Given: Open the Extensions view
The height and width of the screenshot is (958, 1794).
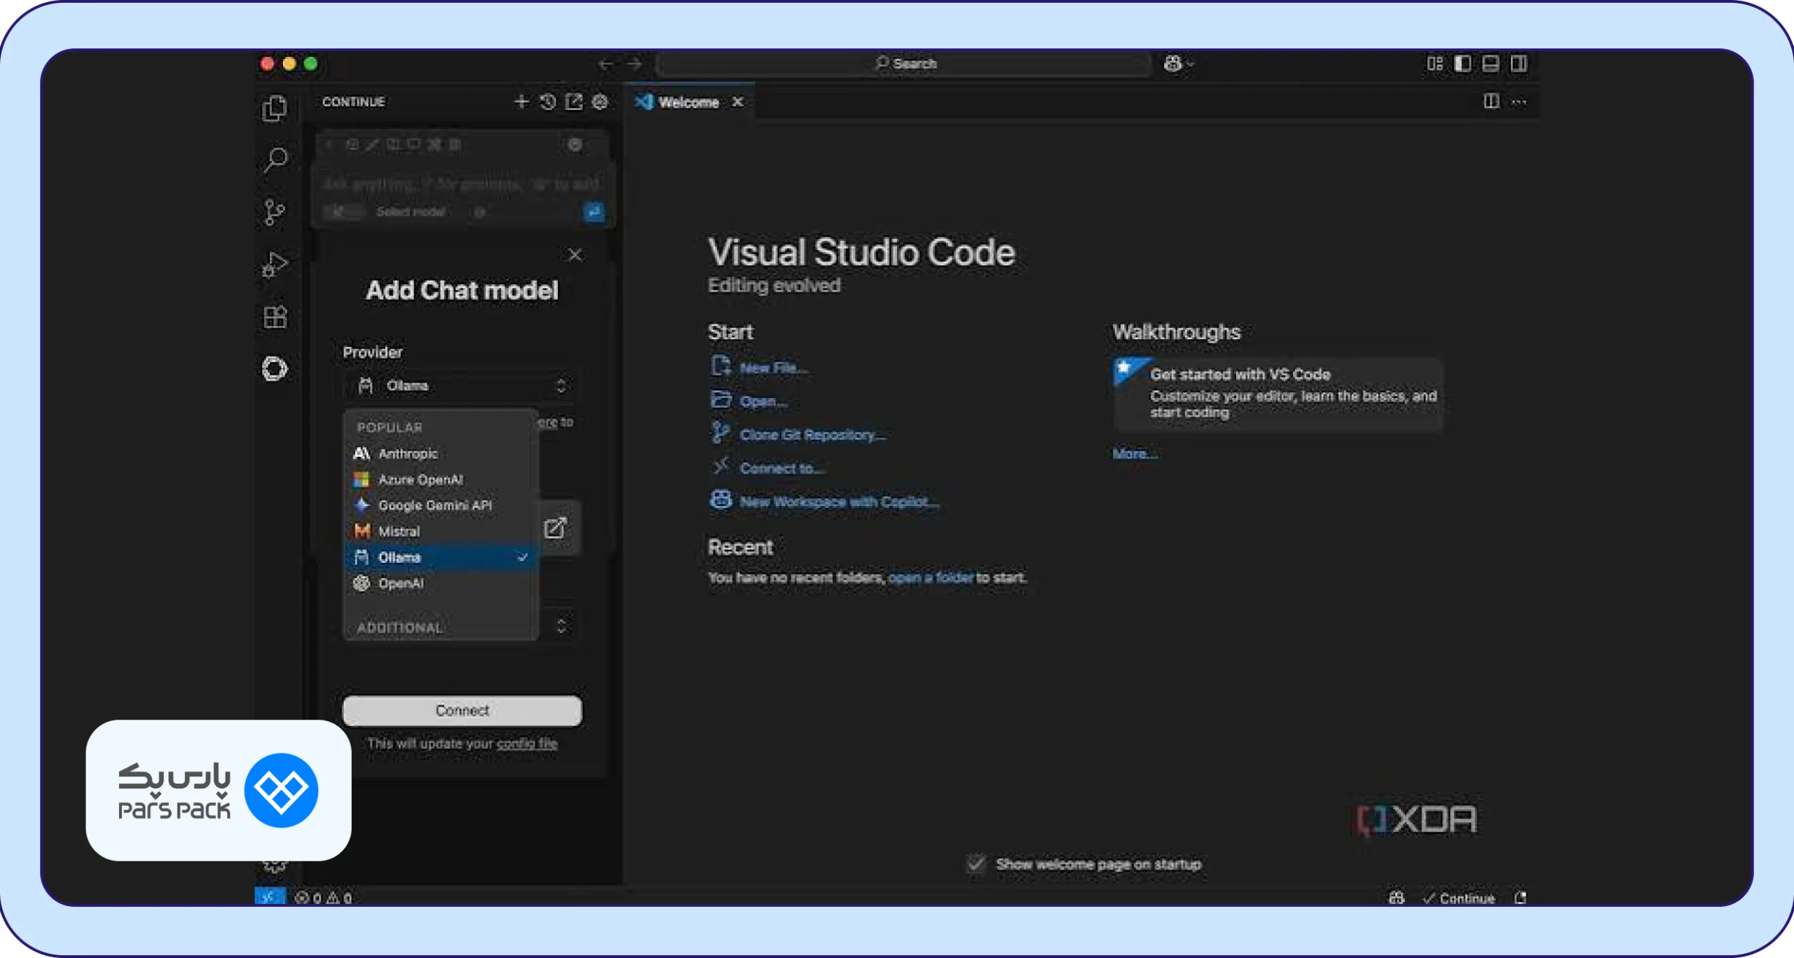Looking at the screenshot, I should pyautogui.click(x=275, y=317).
